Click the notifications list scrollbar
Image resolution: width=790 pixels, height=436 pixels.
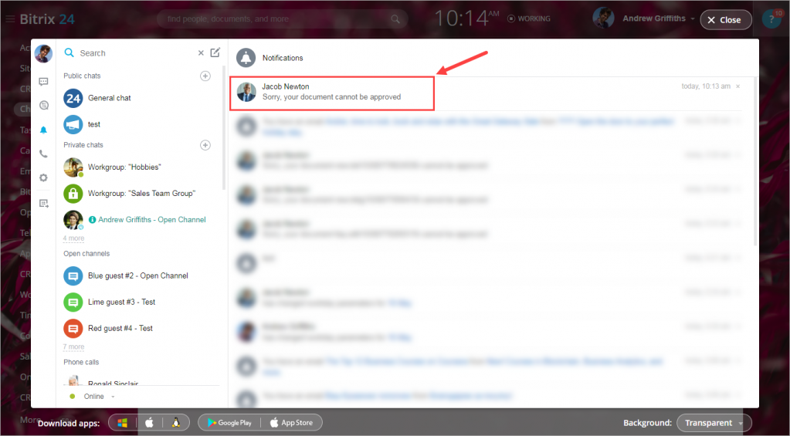pyautogui.click(x=755, y=161)
